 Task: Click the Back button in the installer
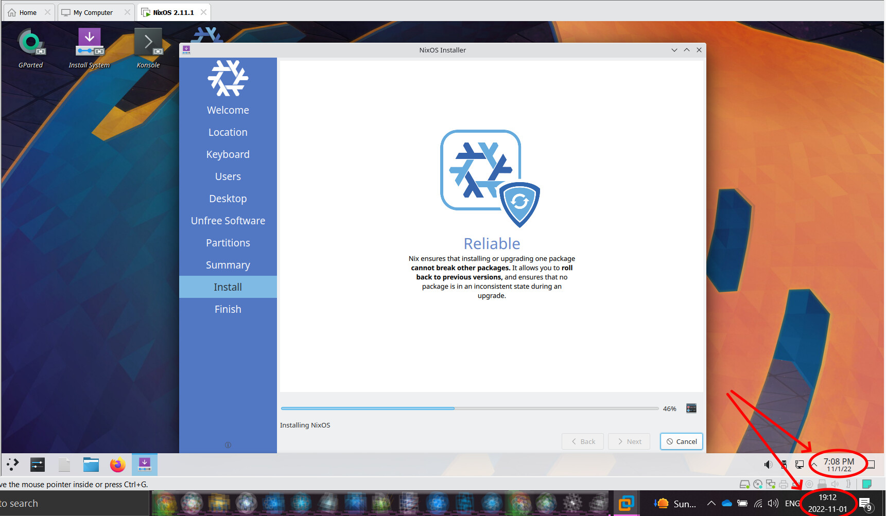[x=582, y=441]
